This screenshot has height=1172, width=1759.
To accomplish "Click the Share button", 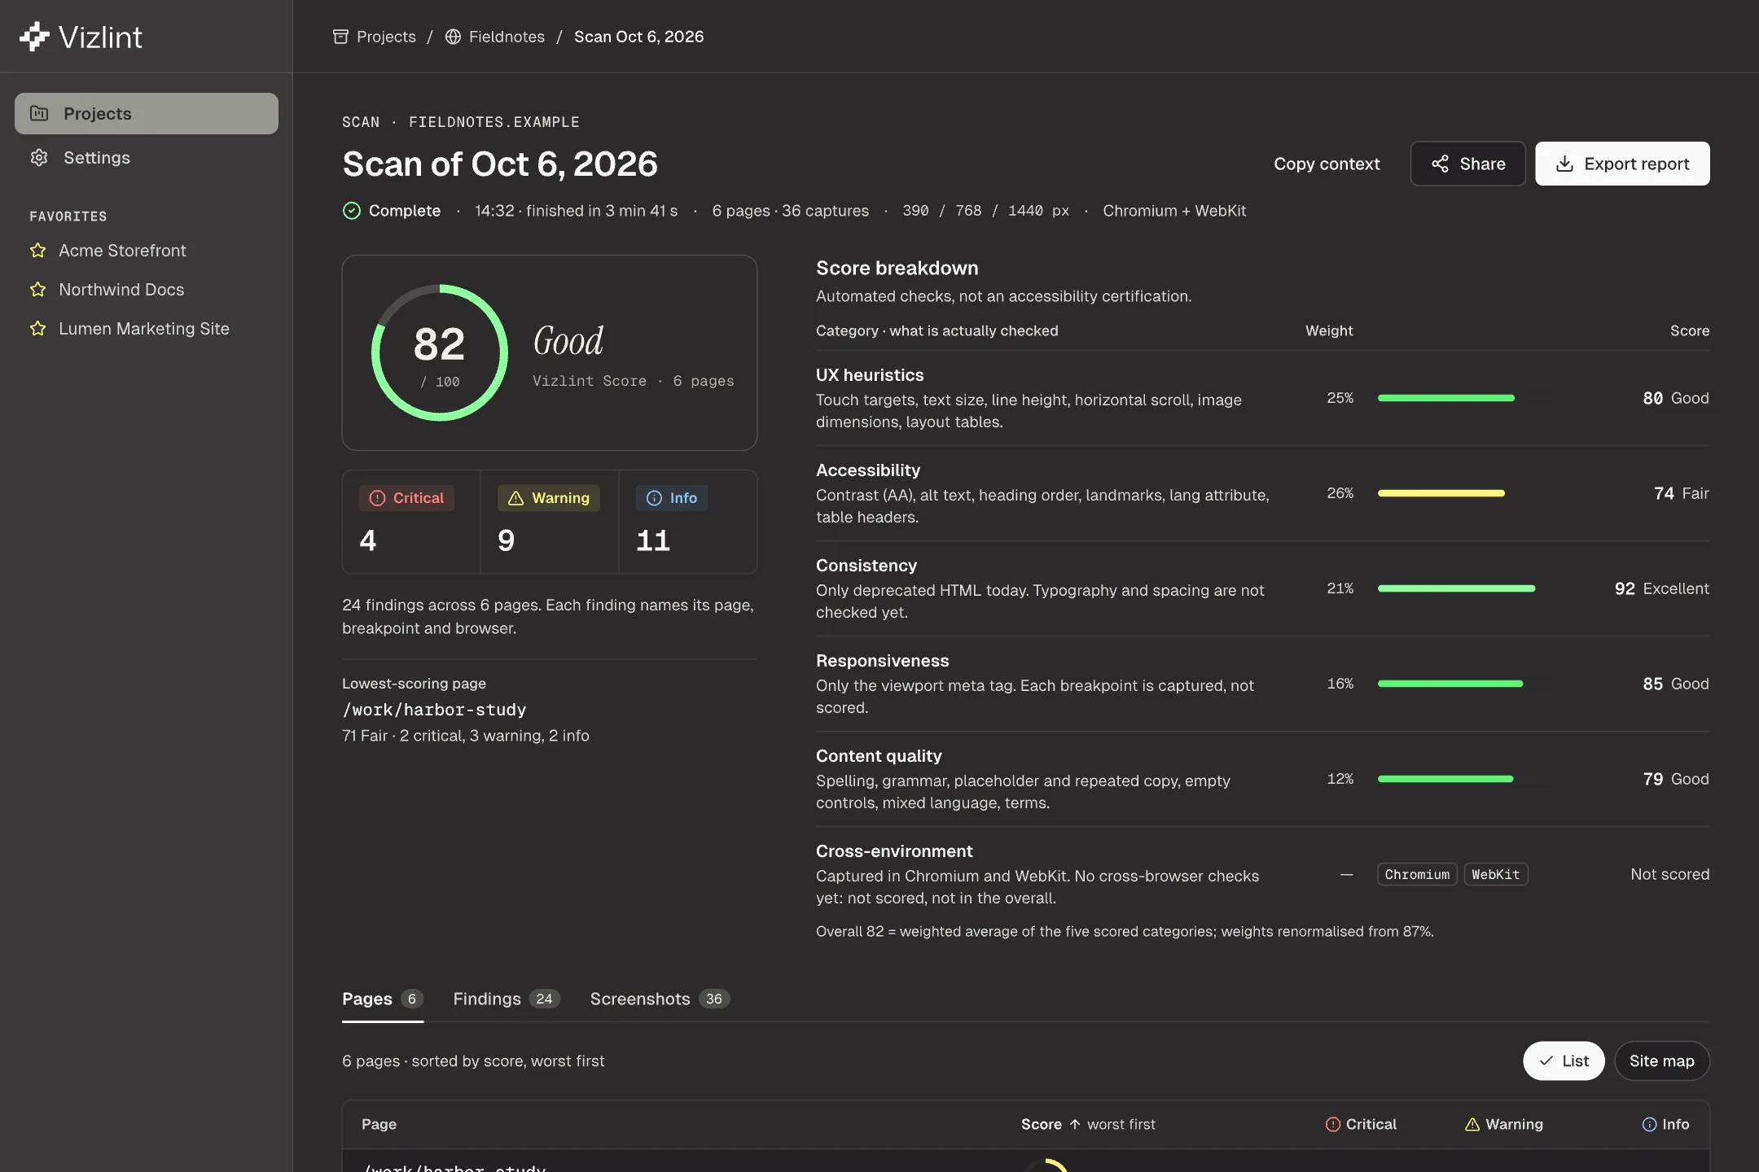I will [1467, 164].
